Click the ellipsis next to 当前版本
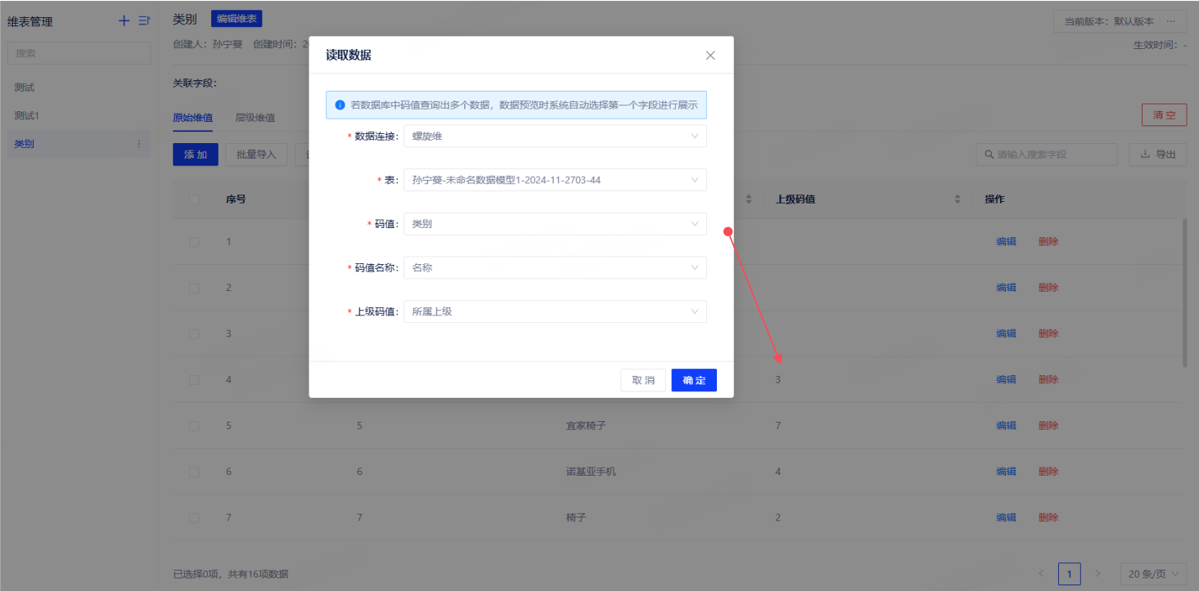Screen dimensions: 1199x591 1170,21
